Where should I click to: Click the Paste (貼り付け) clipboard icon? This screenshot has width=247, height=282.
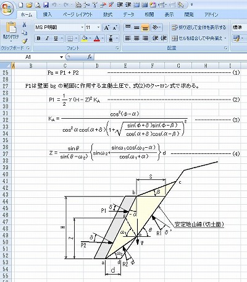[x=11, y=28]
